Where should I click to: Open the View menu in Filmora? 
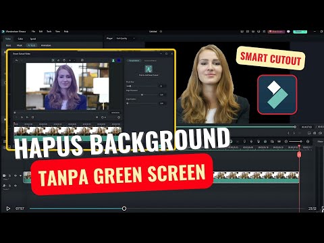point(57,32)
